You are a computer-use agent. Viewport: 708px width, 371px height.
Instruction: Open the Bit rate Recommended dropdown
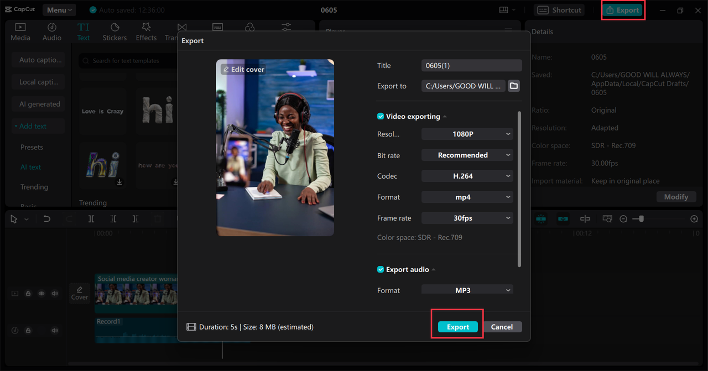pyautogui.click(x=467, y=155)
